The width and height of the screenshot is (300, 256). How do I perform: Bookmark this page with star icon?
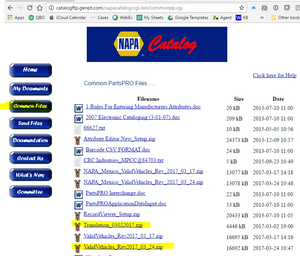click(x=241, y=8)
